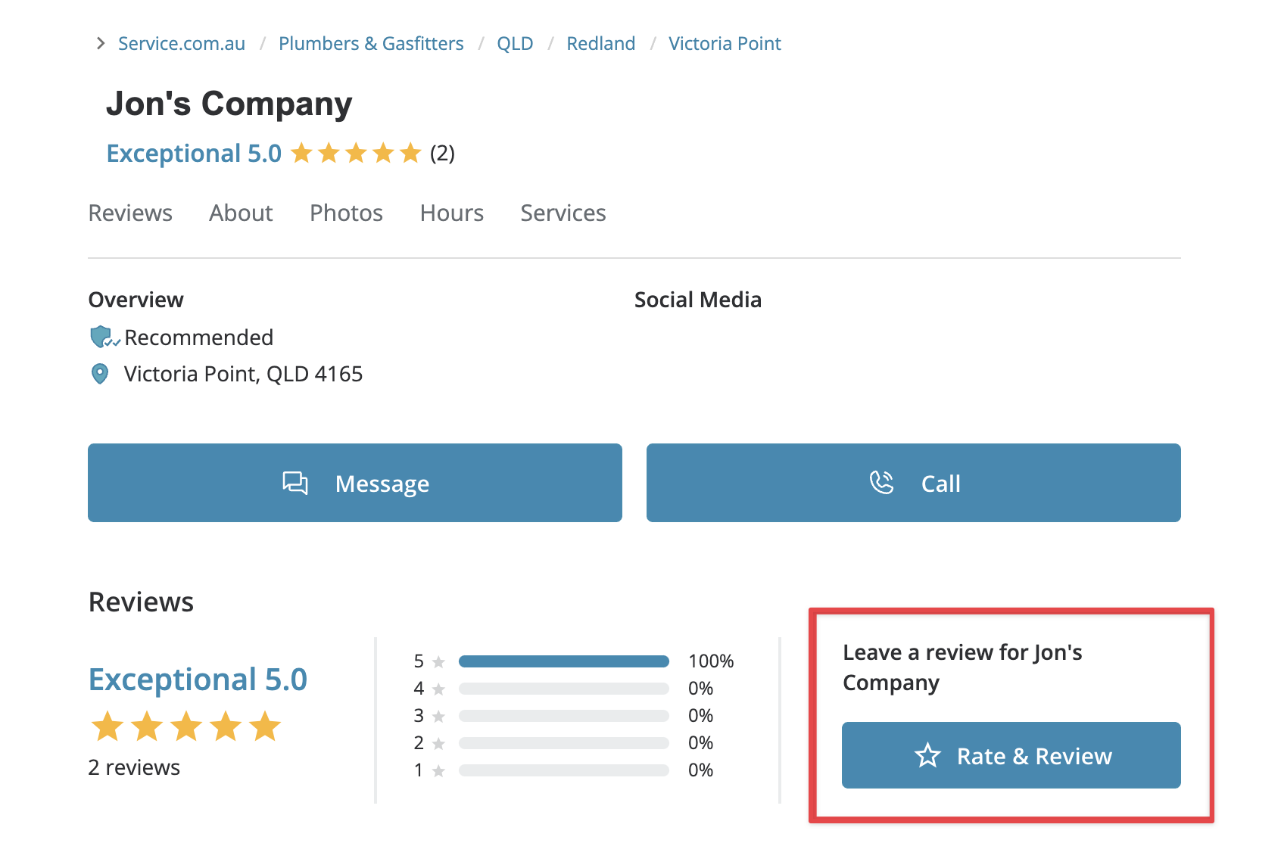Viewport: 1281px width, 843px height.
Task: Navigate to Redland breadcrumb link
Action: (600, 44)
